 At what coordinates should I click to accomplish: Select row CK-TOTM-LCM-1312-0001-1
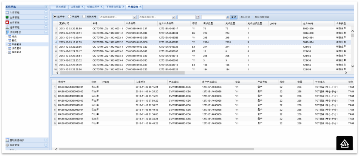pos(201,29)
